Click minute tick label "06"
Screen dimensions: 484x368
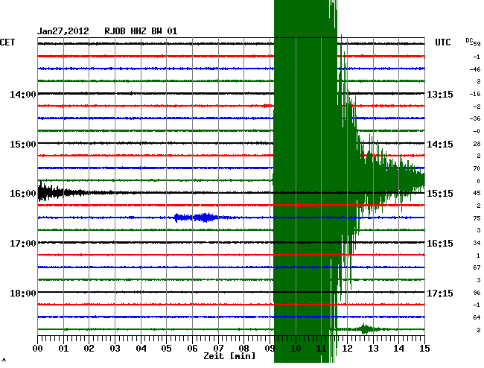[x=192, y=349]
